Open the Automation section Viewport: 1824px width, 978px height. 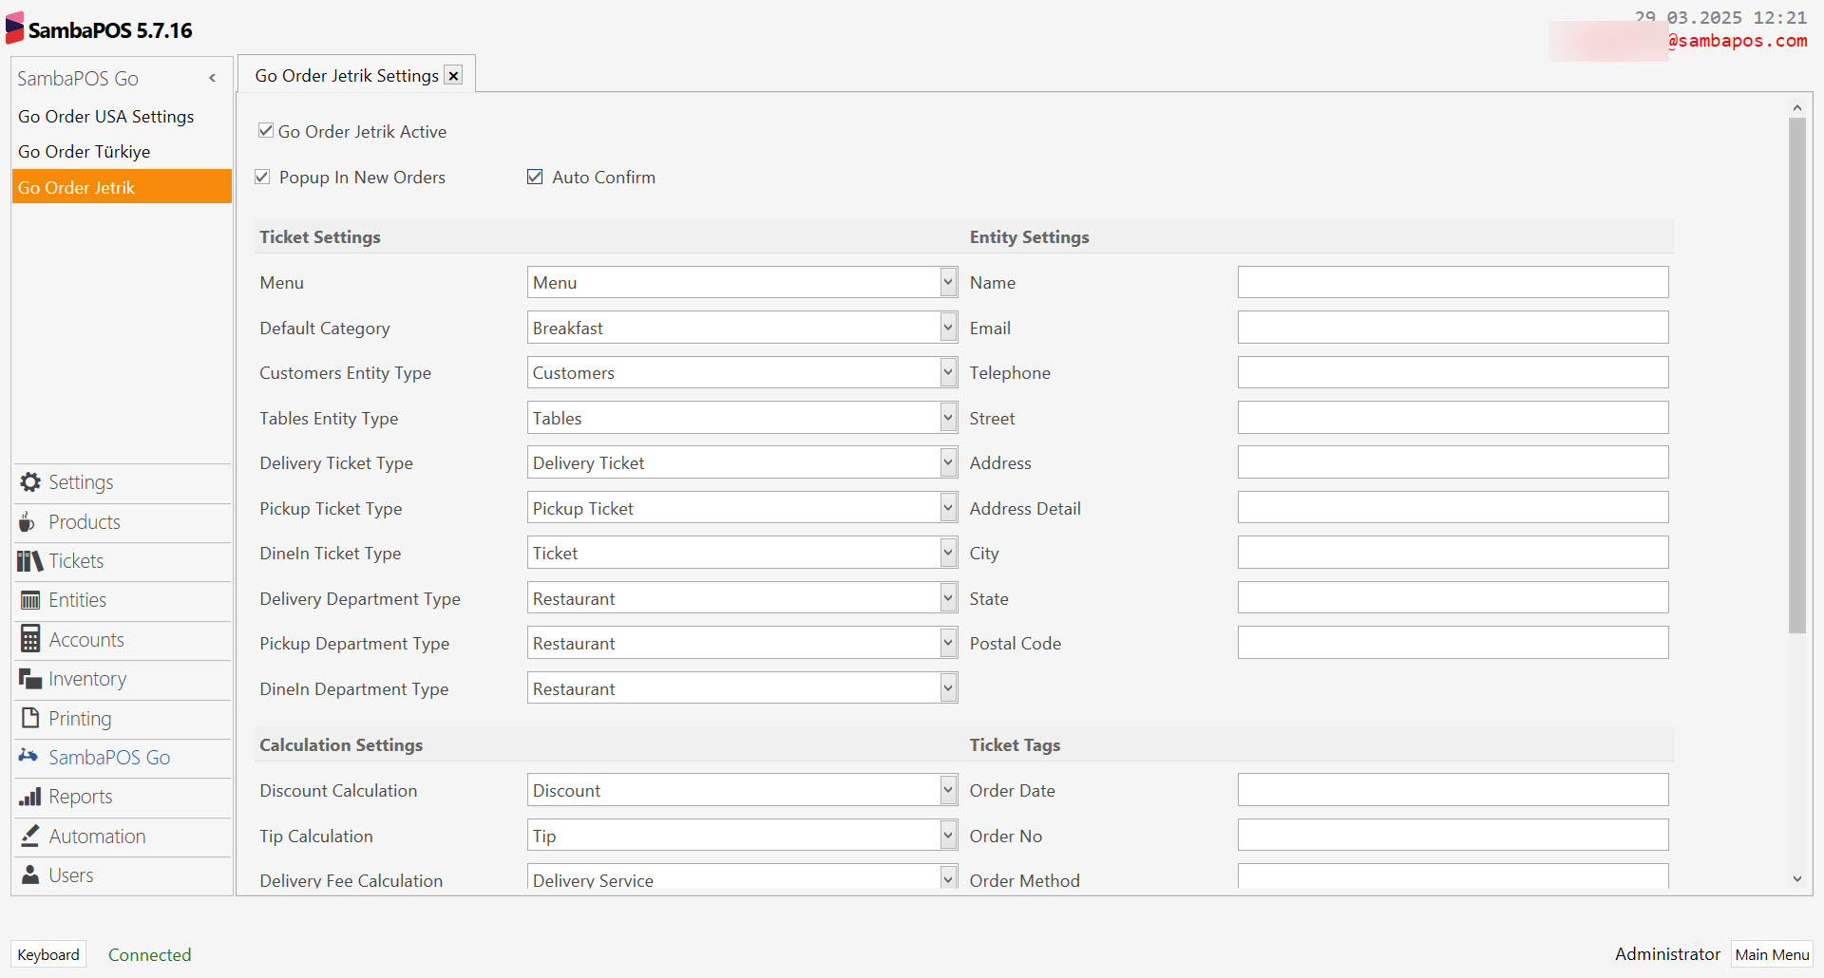pyautogui.click(x=29, y=836)
